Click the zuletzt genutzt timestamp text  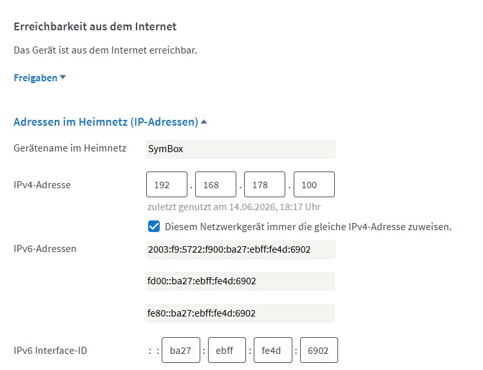[x=234, y=206]
